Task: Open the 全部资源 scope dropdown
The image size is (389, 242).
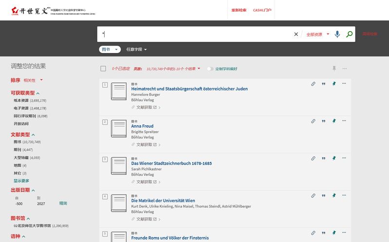Action: (x=317, y=35)
